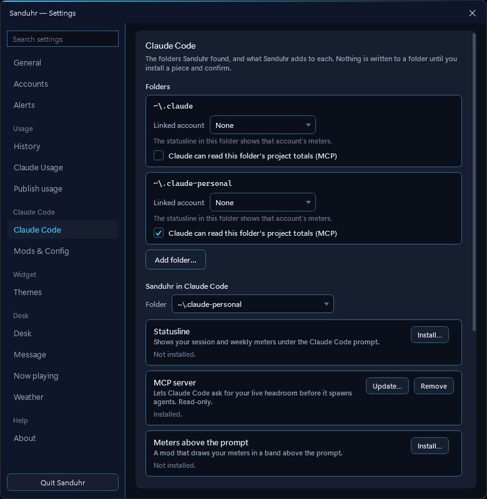Open Linked account dropdown for ~\.claude-personal
487x499 pixels.
[x=263, y=202]
